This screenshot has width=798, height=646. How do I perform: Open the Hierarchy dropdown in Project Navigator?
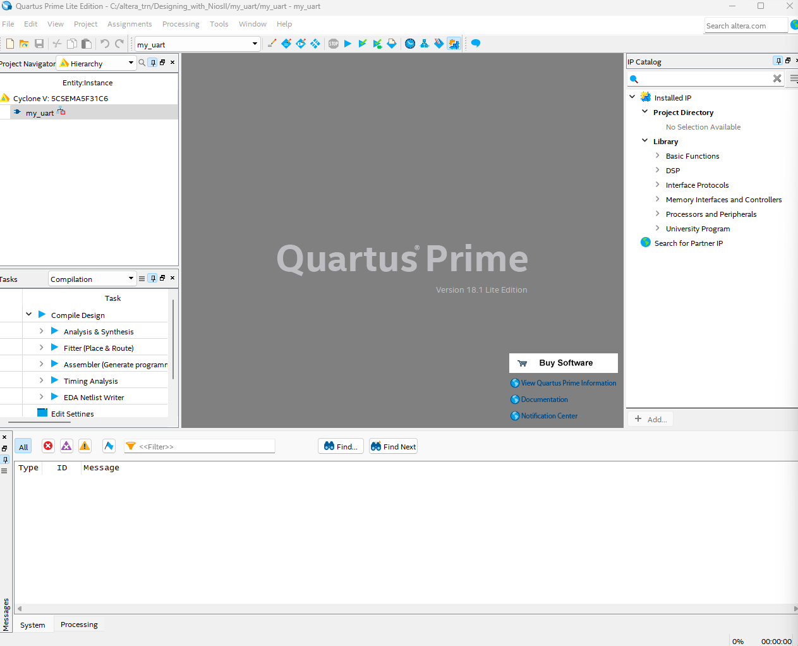click(x=96, y=63)
